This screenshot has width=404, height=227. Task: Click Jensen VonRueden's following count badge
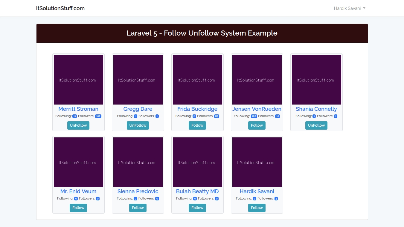(x=254, y=116)
